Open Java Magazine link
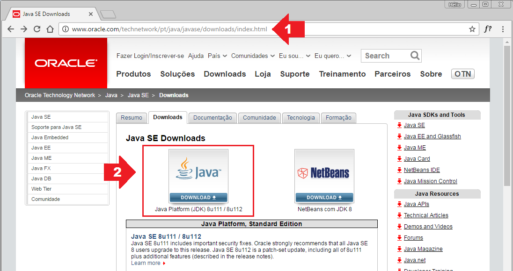 click(423, 249)
